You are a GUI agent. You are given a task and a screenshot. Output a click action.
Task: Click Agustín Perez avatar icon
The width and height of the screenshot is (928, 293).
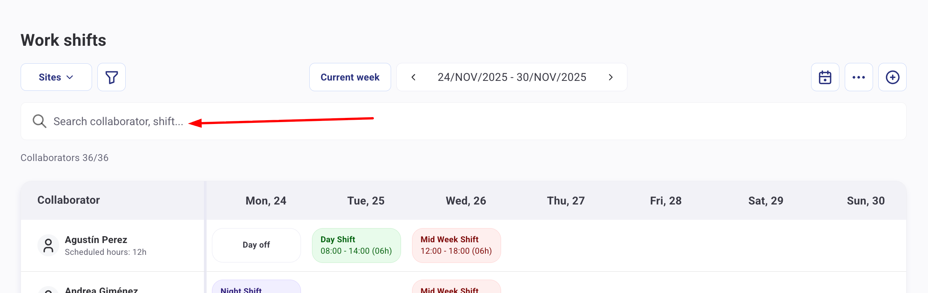48,245
